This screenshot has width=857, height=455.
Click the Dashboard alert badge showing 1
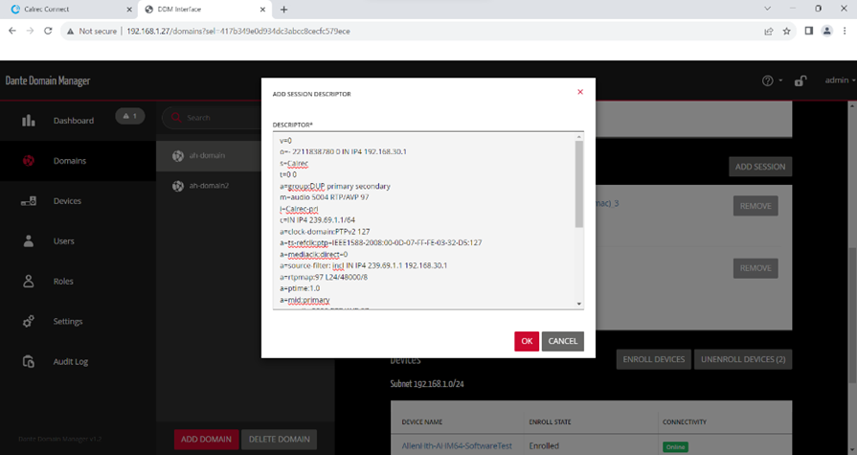(x=129, y=116)
